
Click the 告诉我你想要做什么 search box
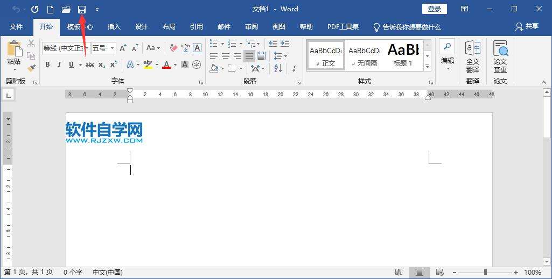tap(411, 27)
